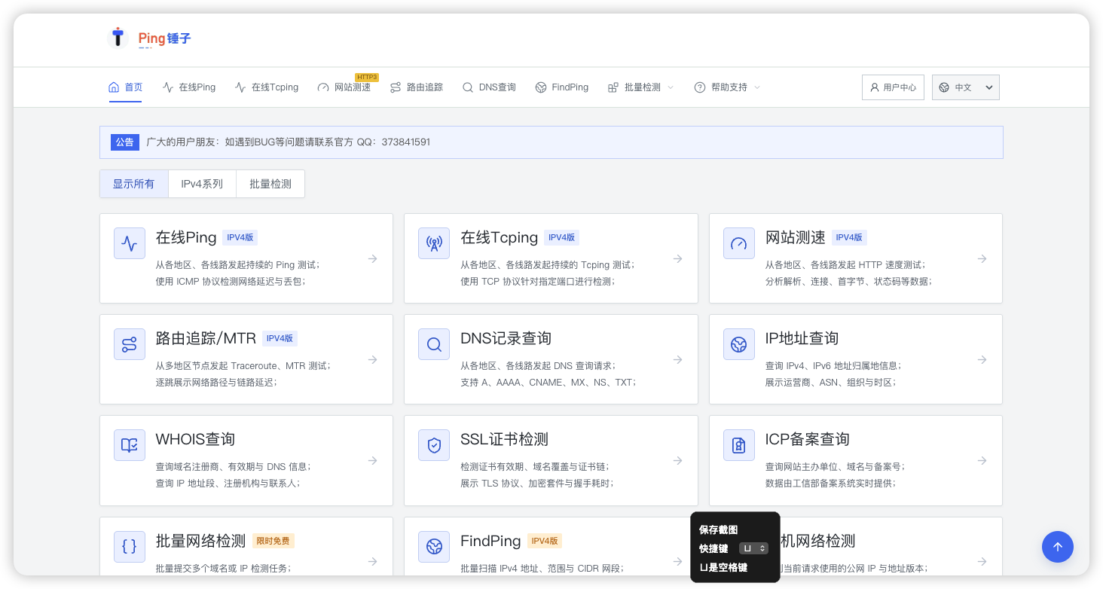The height and width of the screenshot is (589, 1103).
Task: Click the document icon on ICP备案查询 card
Action: point(739,445)
